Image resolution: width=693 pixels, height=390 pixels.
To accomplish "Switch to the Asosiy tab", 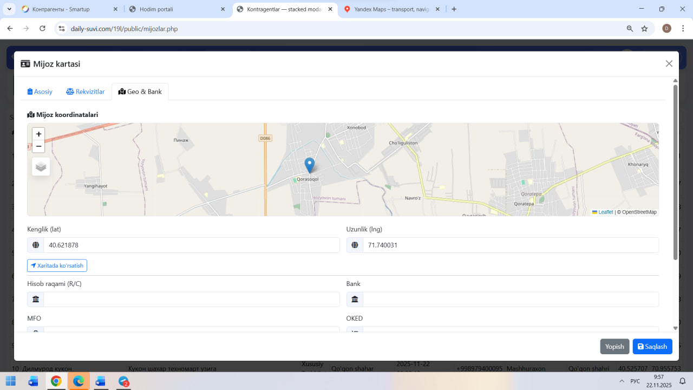I will (40, 92).
